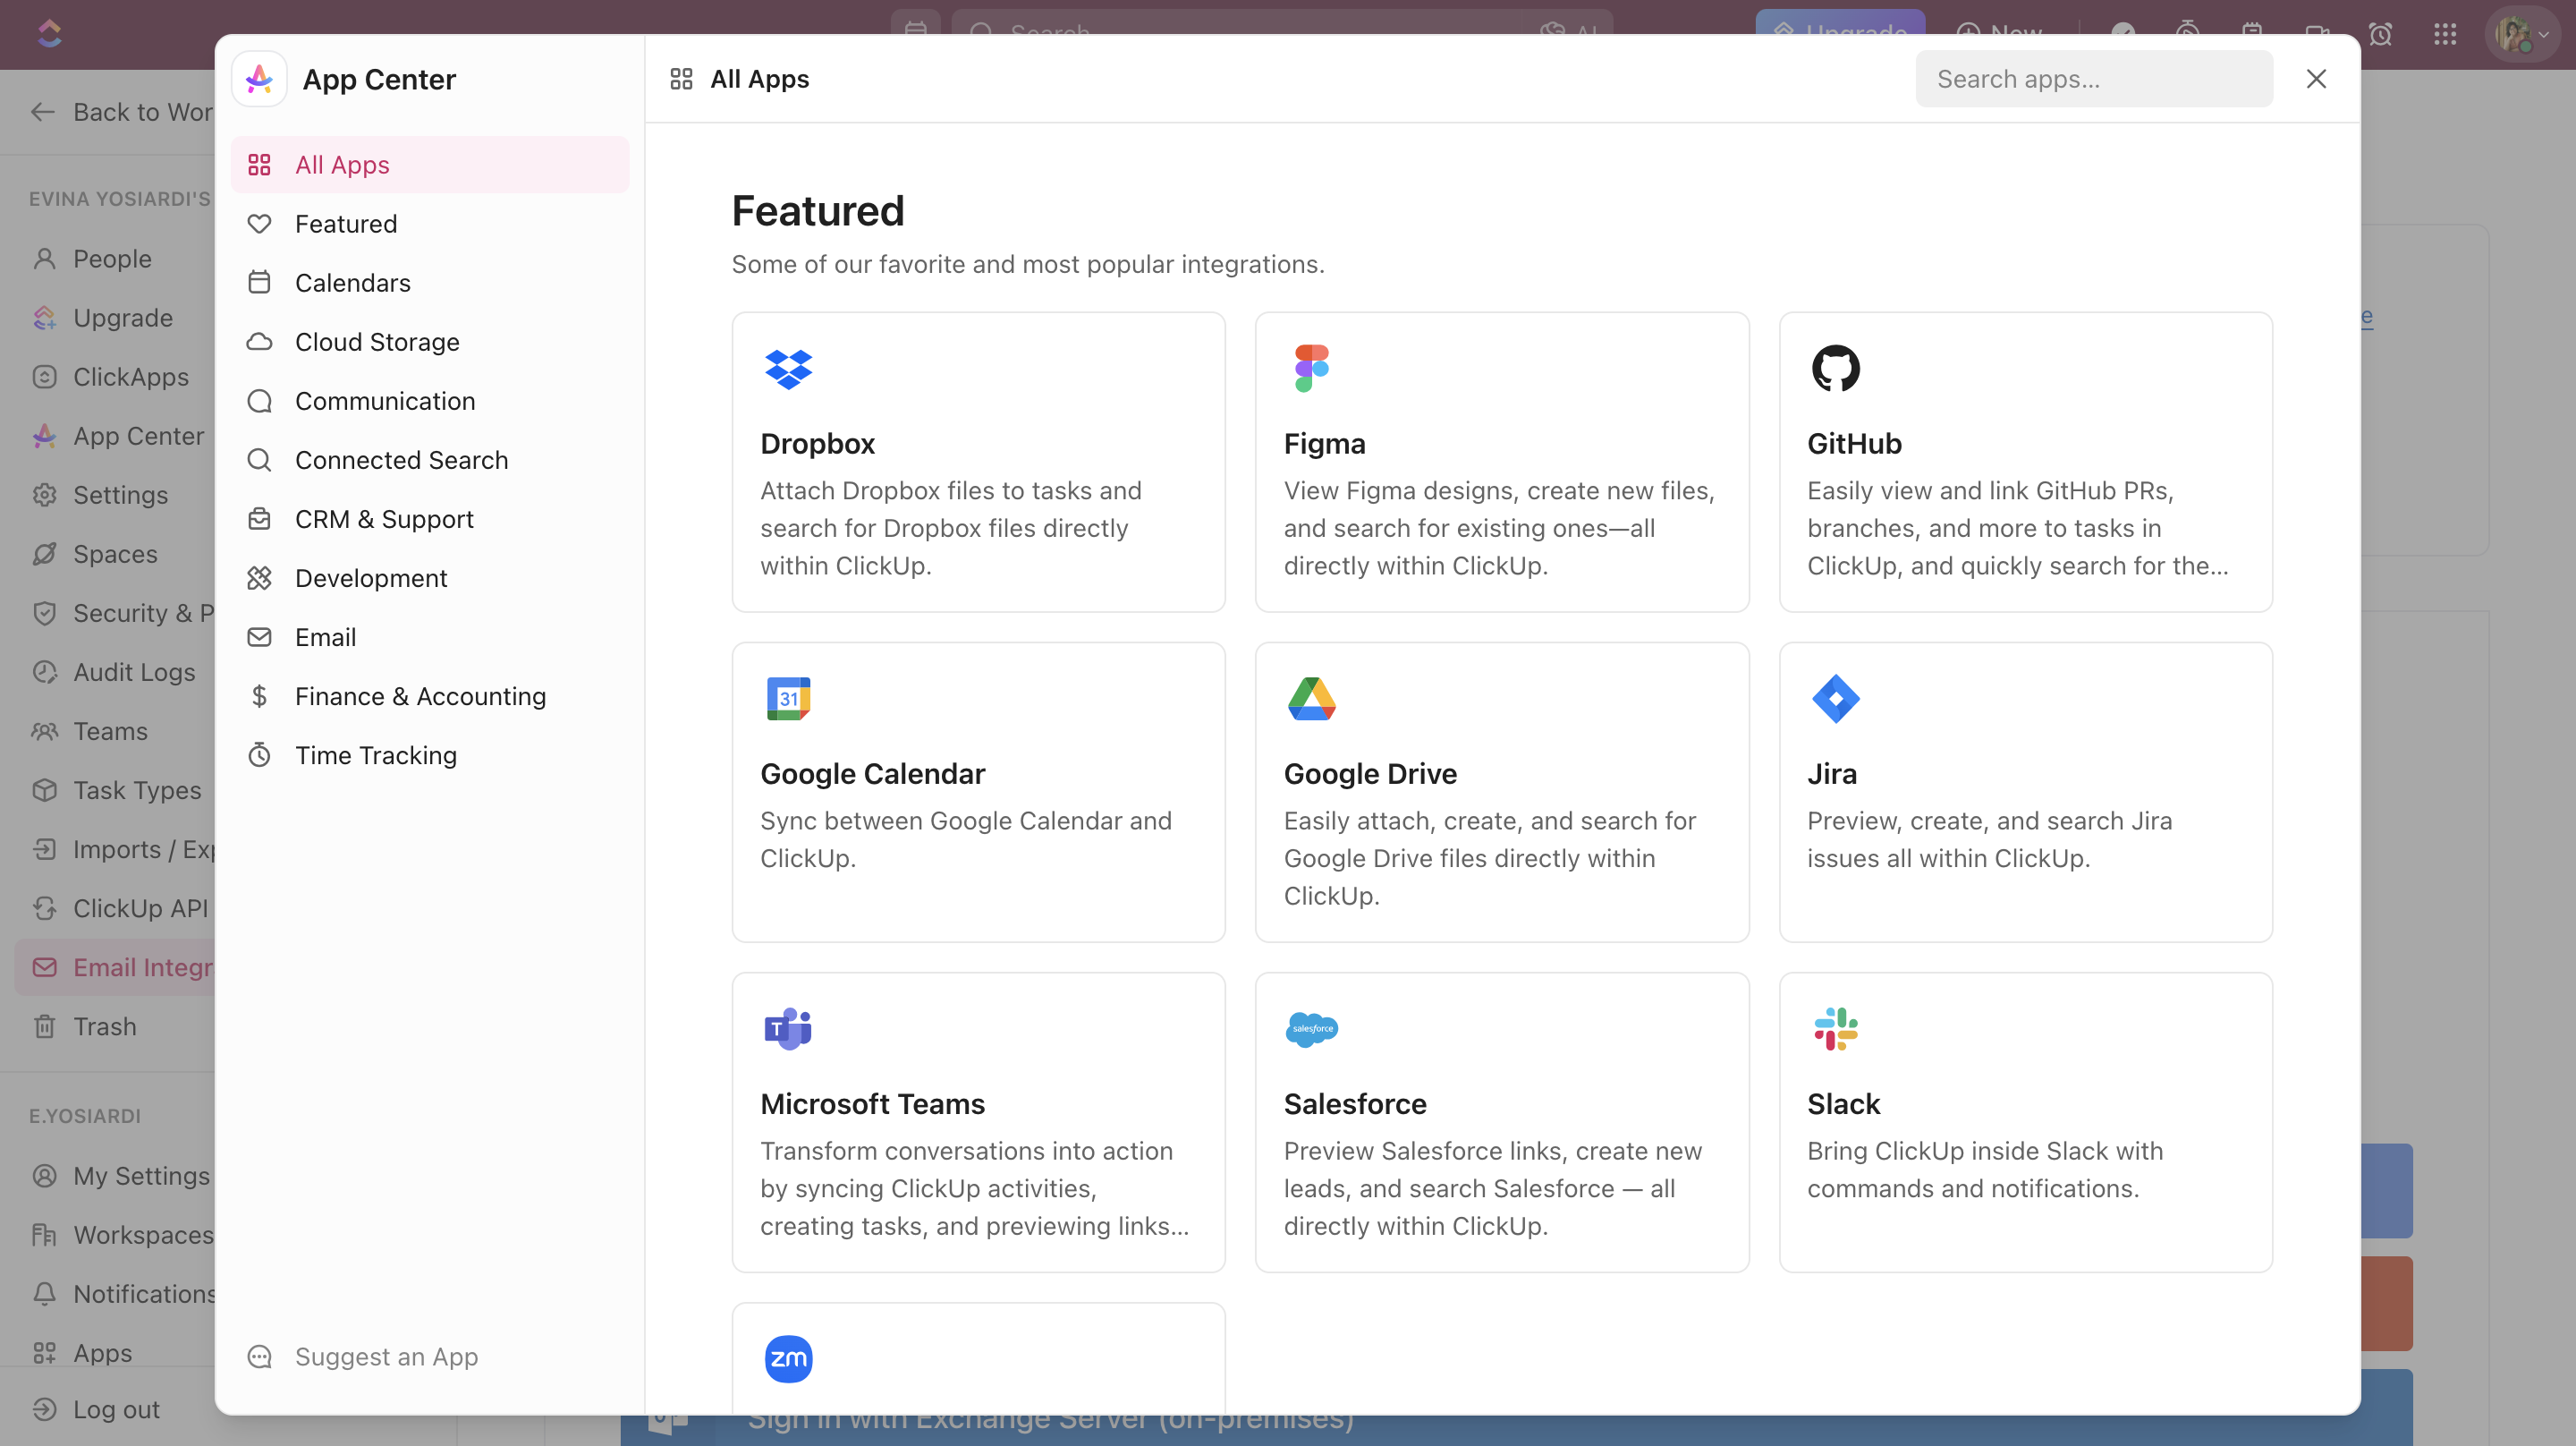Click the App Center logo icon
This screenshot has height=1446, width=2576.
click(x=259, y=79)
